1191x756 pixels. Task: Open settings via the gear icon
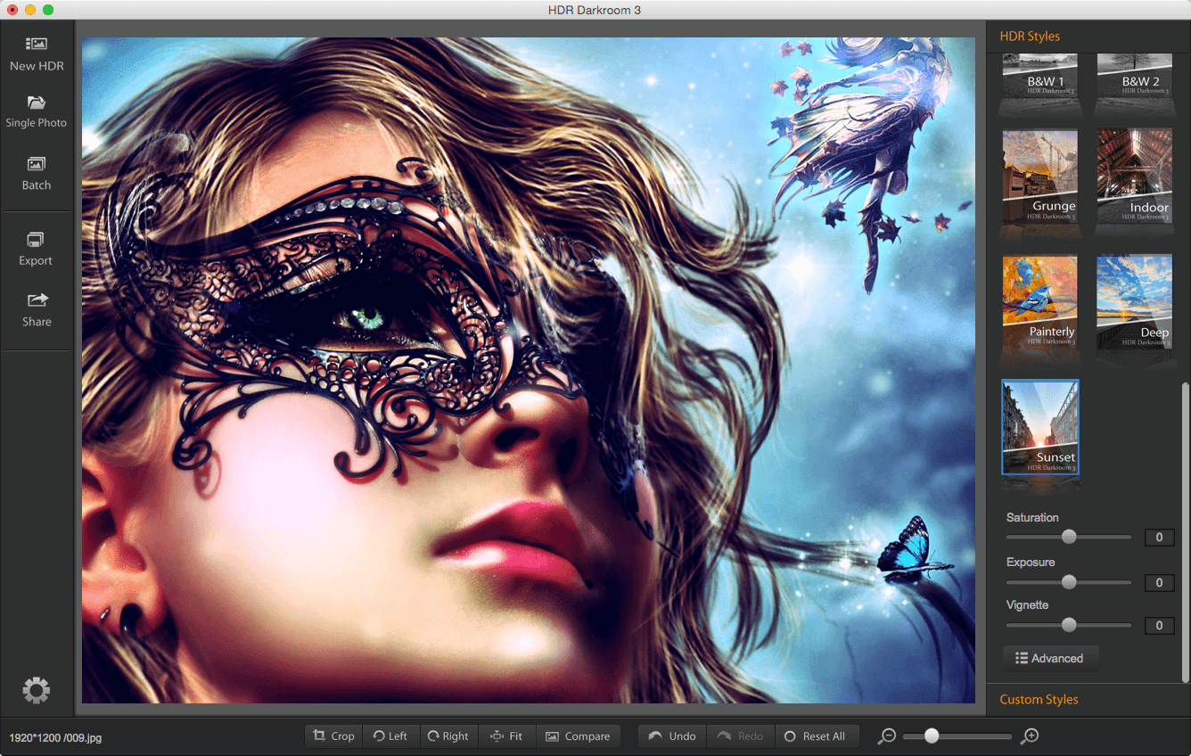coord(36,689)
